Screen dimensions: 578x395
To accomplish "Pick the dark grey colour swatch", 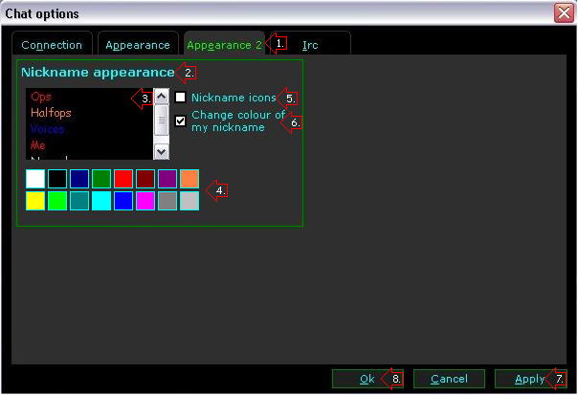I will point(167,201).
